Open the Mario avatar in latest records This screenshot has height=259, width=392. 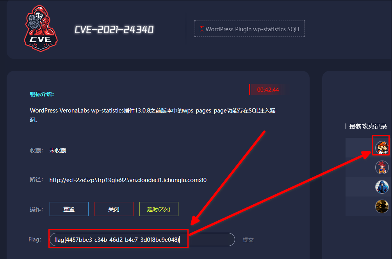[381, 148]
